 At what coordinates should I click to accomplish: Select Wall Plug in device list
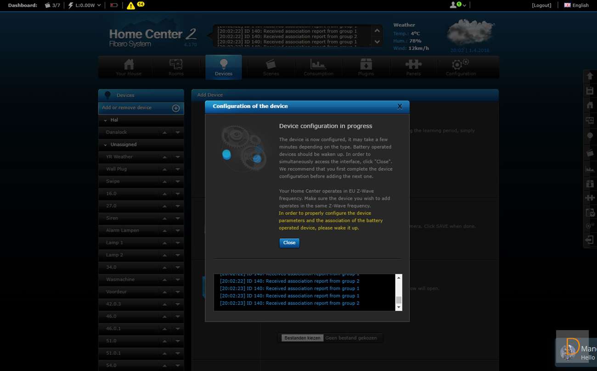(x=117, y=169)
